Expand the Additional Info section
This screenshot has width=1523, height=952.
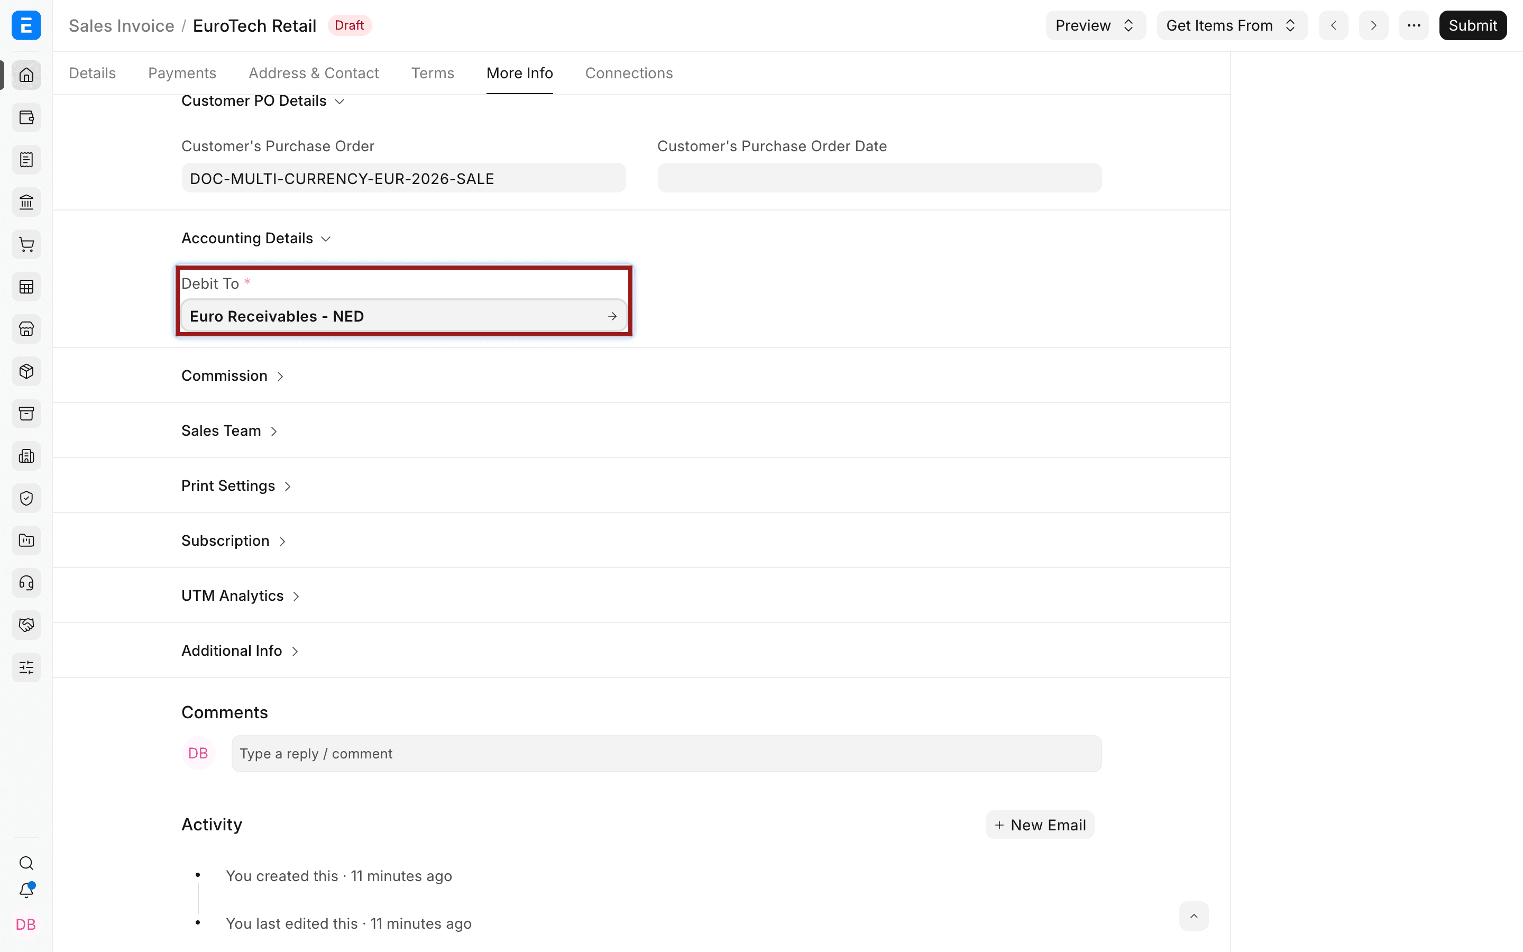coord(240,651)
